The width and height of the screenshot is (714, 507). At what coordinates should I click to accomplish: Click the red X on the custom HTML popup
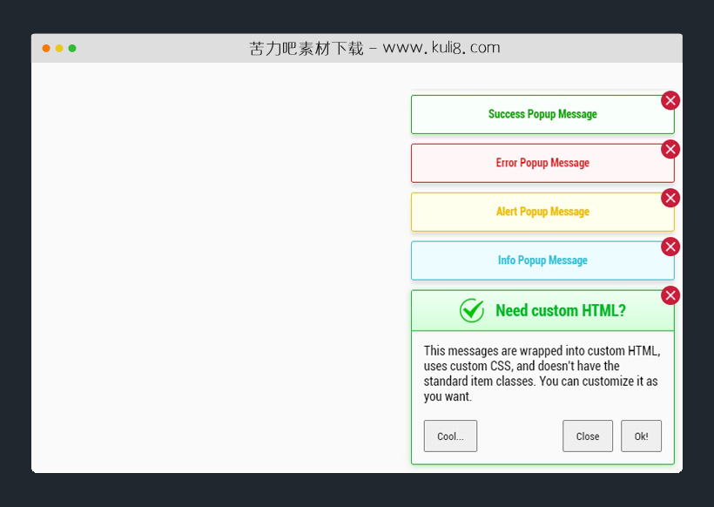click(x=670, y=296)
